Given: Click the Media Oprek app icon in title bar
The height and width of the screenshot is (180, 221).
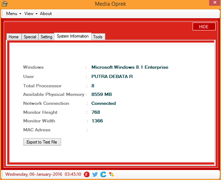Looking at the screenshot, I should coord(5,4).
